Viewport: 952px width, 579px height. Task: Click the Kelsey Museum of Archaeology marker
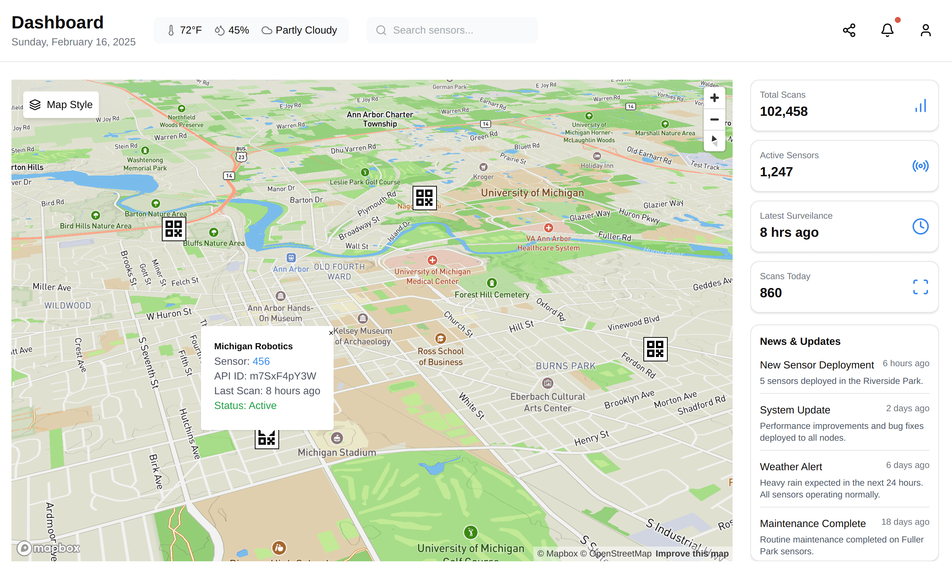coord(362,319)
